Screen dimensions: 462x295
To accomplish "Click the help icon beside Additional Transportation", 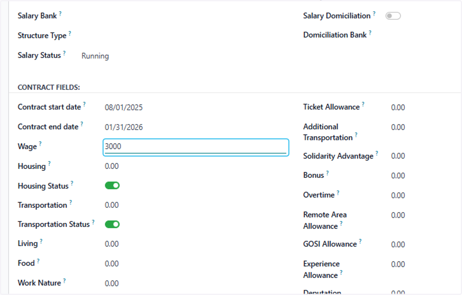I will coord(356,135).
